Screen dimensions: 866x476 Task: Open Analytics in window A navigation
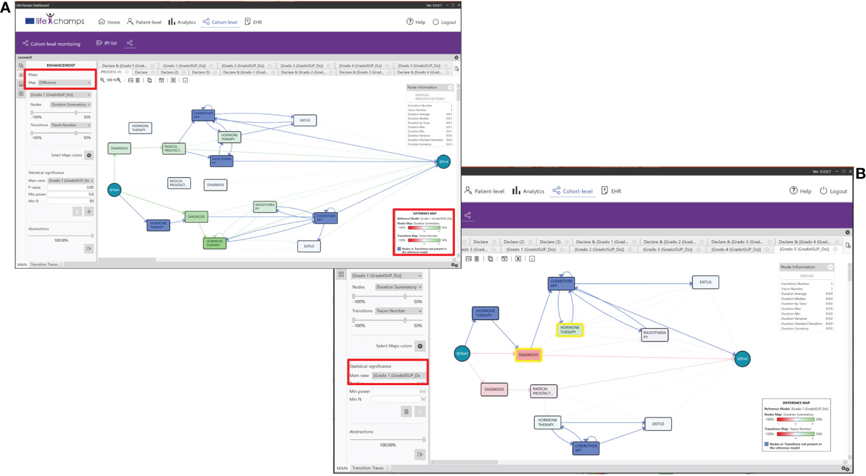pos(182,22)
